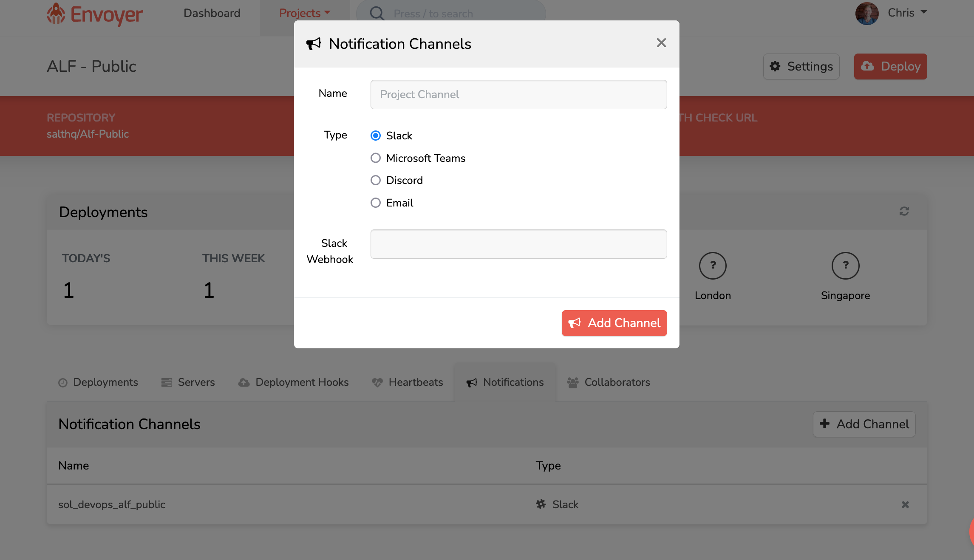Viewport: 974px width, 560px height.
Task: Click the sol_devops_alf_public channel name
Action: click(112, 504)
